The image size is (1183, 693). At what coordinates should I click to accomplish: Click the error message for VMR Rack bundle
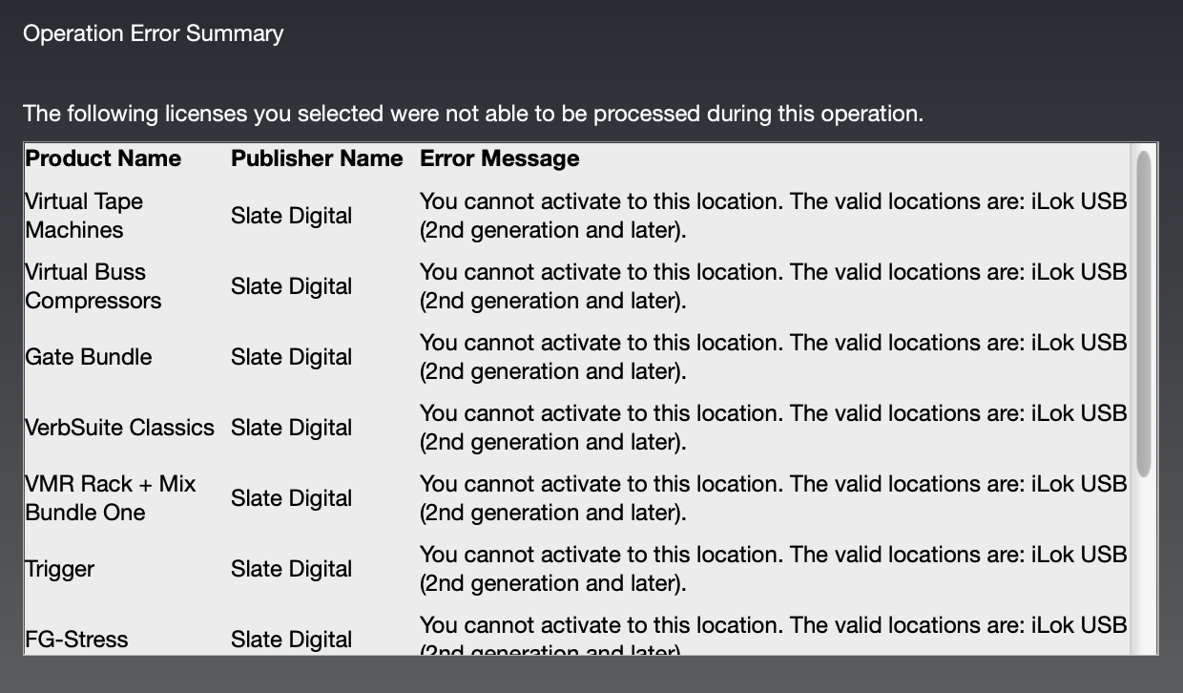click(x=774, y=498)
